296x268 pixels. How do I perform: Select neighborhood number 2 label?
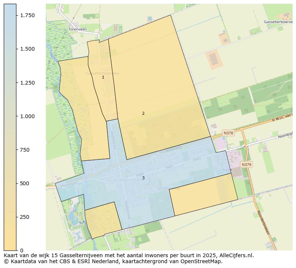(x=143, y=113)
